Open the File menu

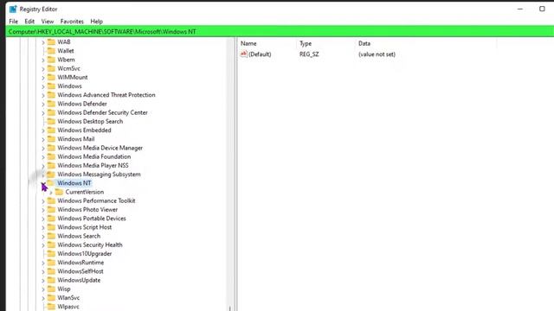14,22
